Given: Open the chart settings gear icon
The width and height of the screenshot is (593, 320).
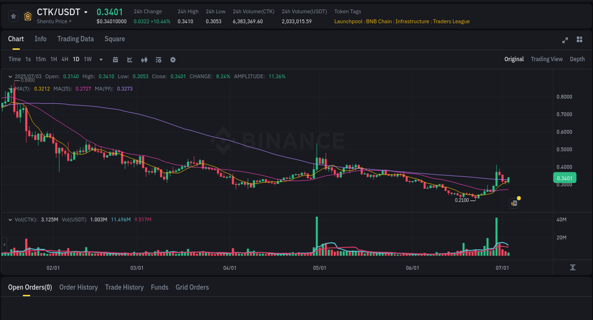Looking at the screenshot, I should tap(173, 59).
